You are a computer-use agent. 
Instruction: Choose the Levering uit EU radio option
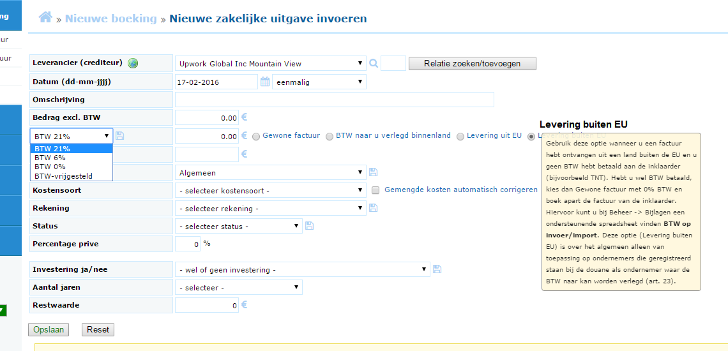[x=460, y=137]
